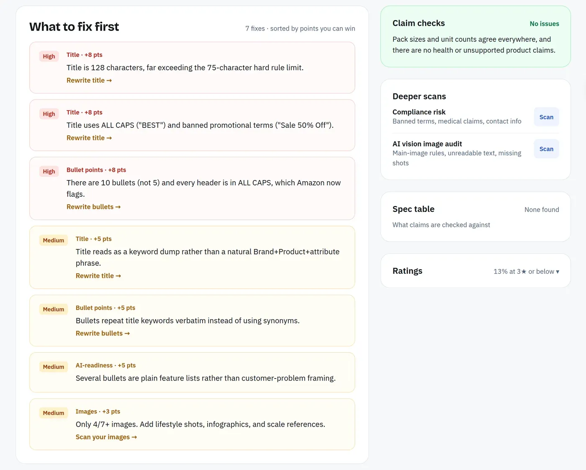Click the "Images · +3 pts" label

98,412
